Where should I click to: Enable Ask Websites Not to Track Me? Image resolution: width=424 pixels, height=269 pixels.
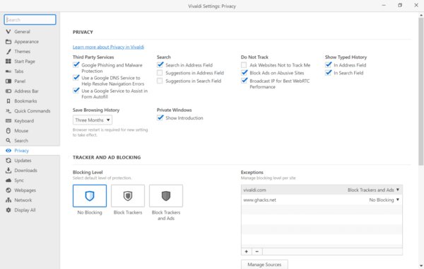click(244, 65)
